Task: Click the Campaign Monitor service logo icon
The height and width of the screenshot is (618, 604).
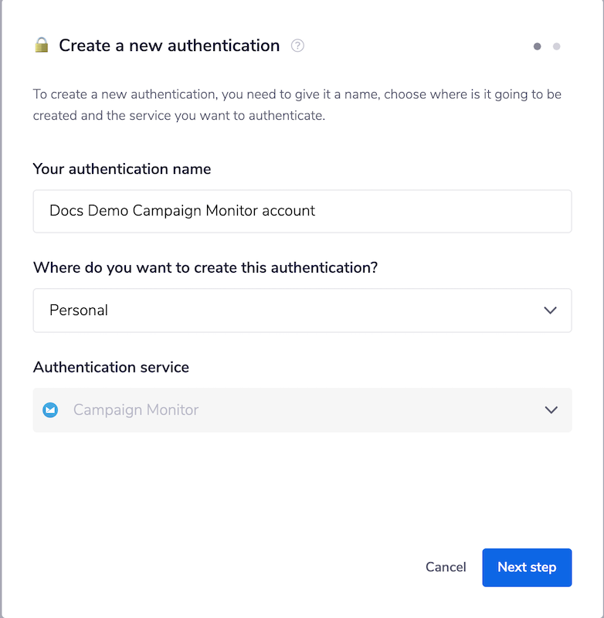Action: tap(50, 410)
